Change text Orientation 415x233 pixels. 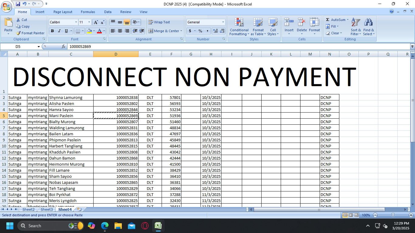[136, 22]
